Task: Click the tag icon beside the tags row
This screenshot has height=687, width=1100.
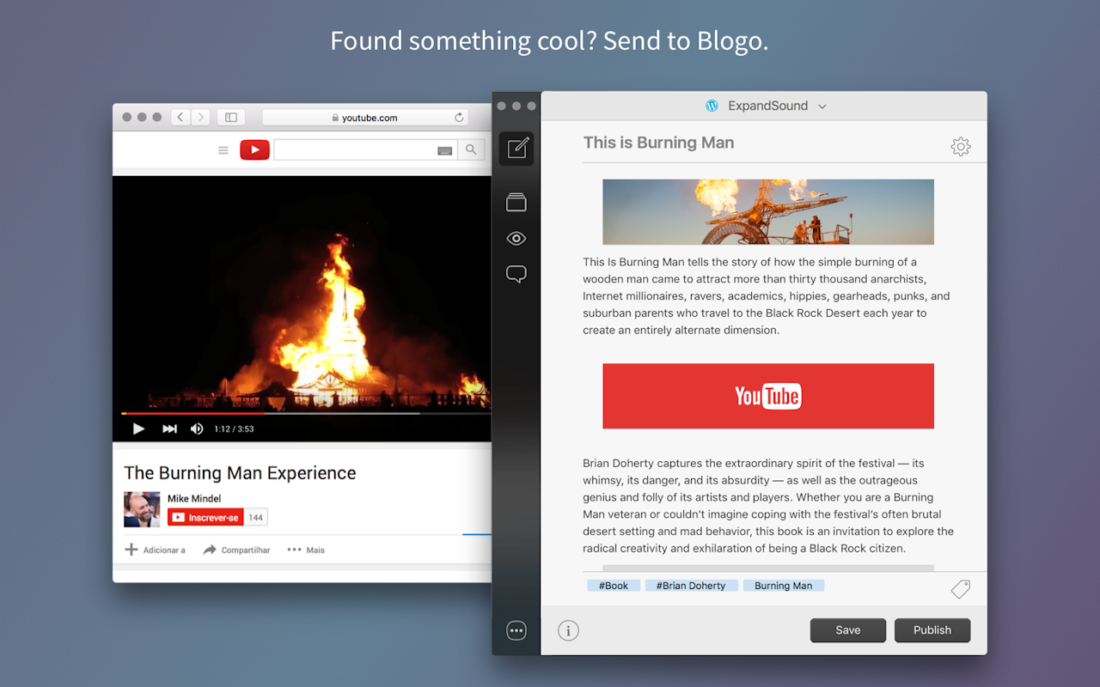Action: (961, 589)
